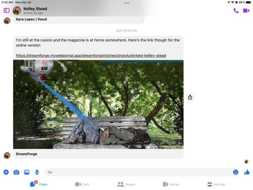Tap the microphone voice message icon
This screenshot has width=253, height=190.
pos(37,172)
